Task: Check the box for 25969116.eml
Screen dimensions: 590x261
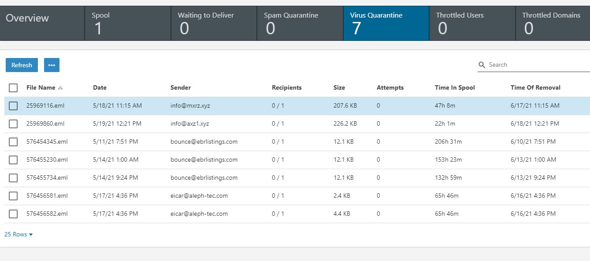Action: tap(13, 106)
